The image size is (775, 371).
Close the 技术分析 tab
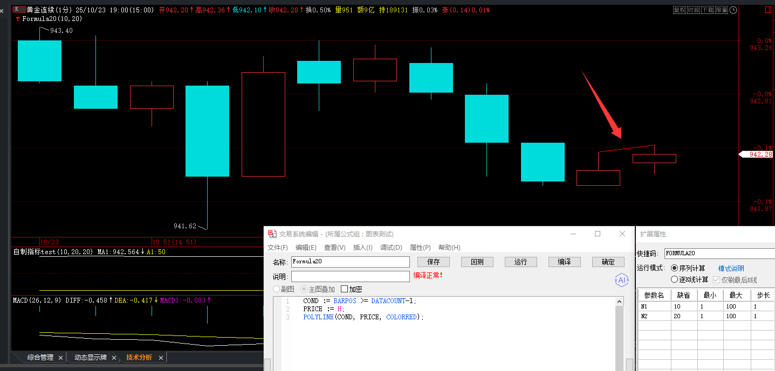pos(161,358)
